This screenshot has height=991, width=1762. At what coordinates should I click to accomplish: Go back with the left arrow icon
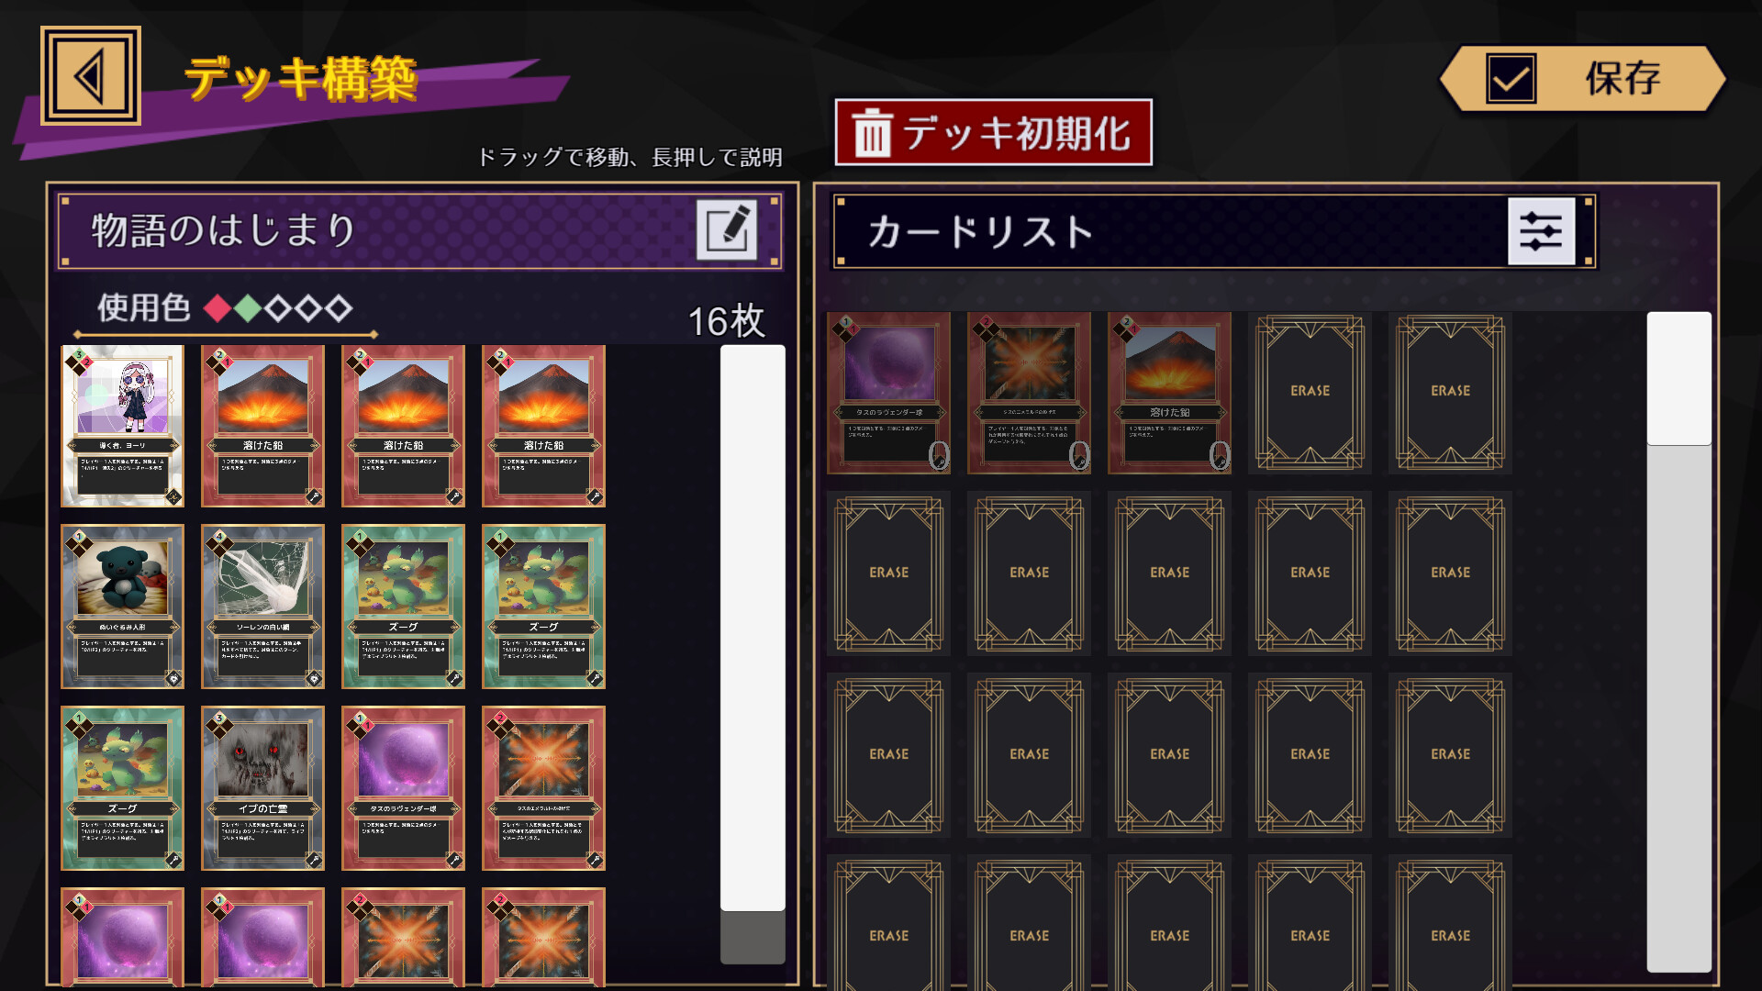pyautogui.click(x=90, y=76)
